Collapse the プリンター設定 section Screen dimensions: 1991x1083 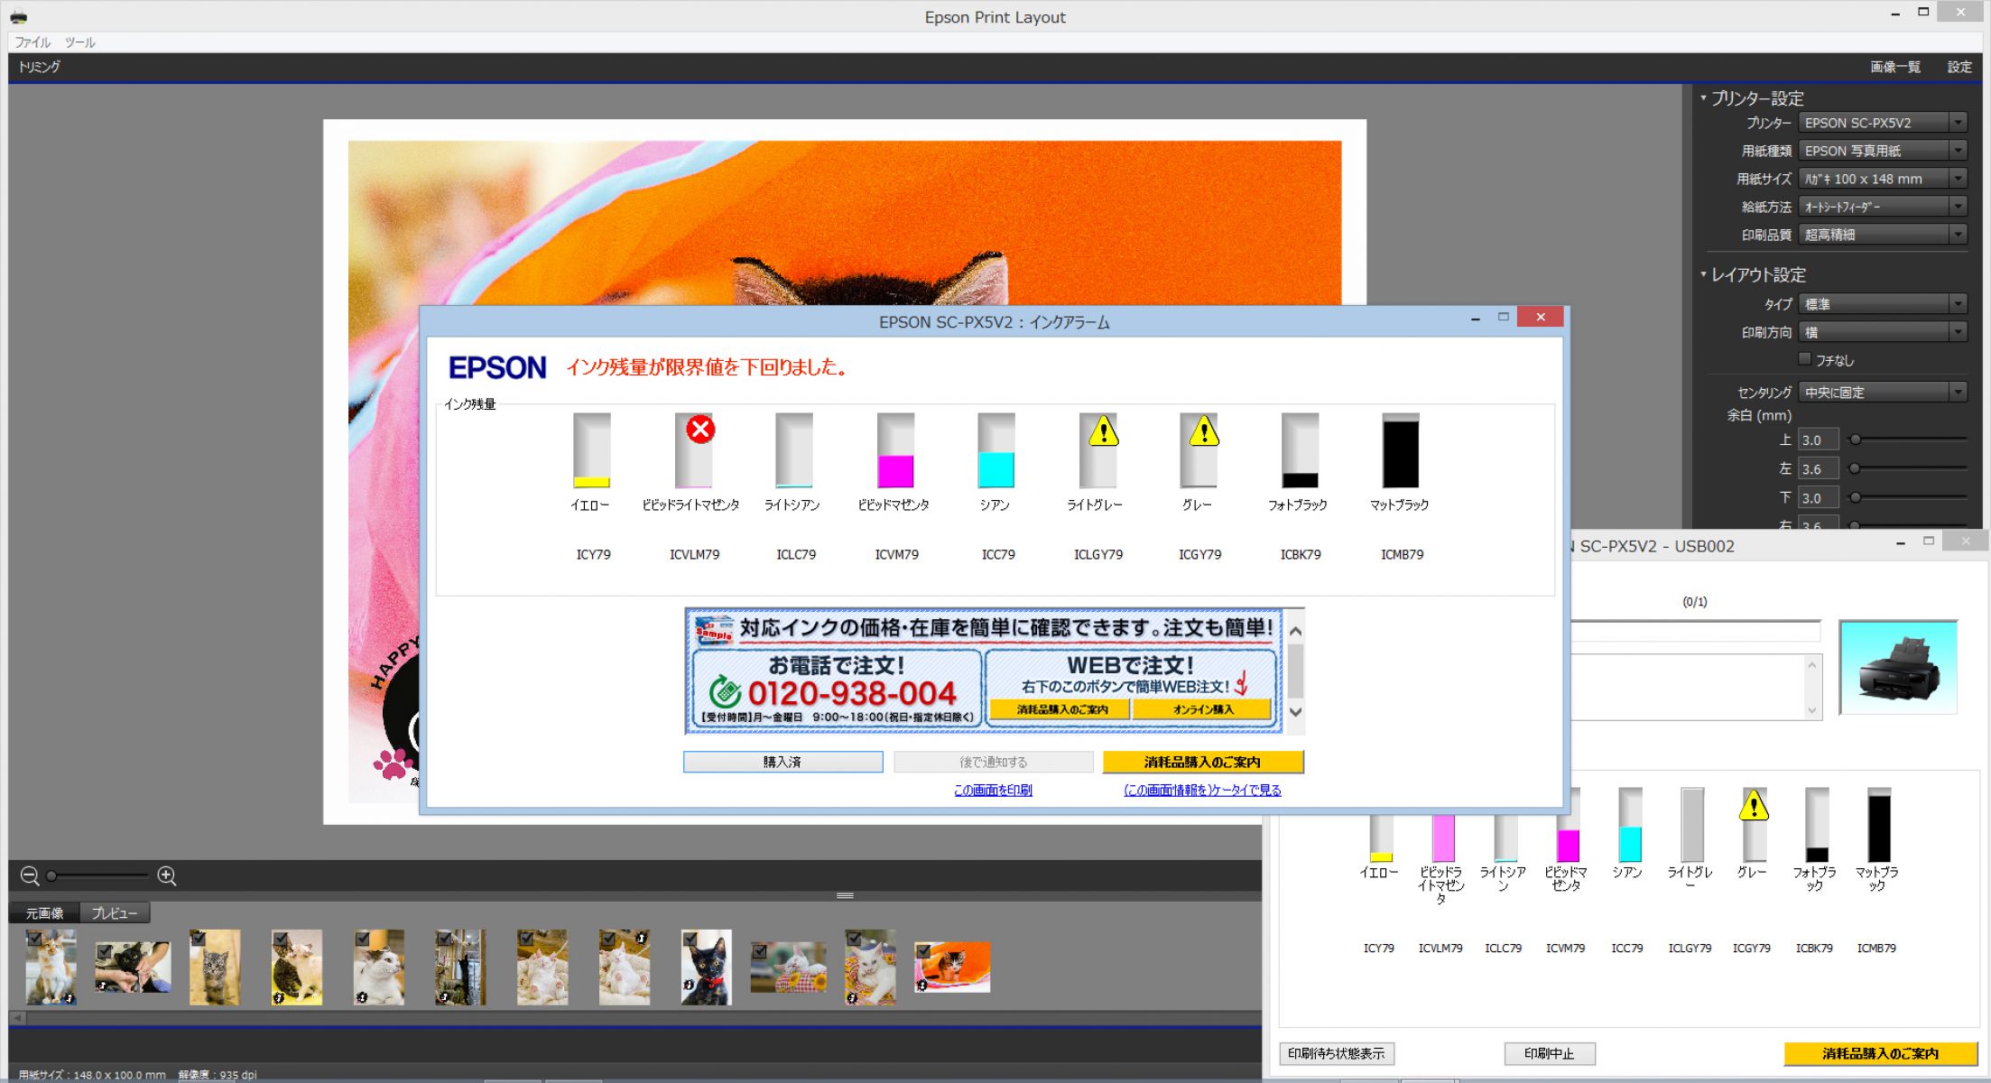(1704, 97)
